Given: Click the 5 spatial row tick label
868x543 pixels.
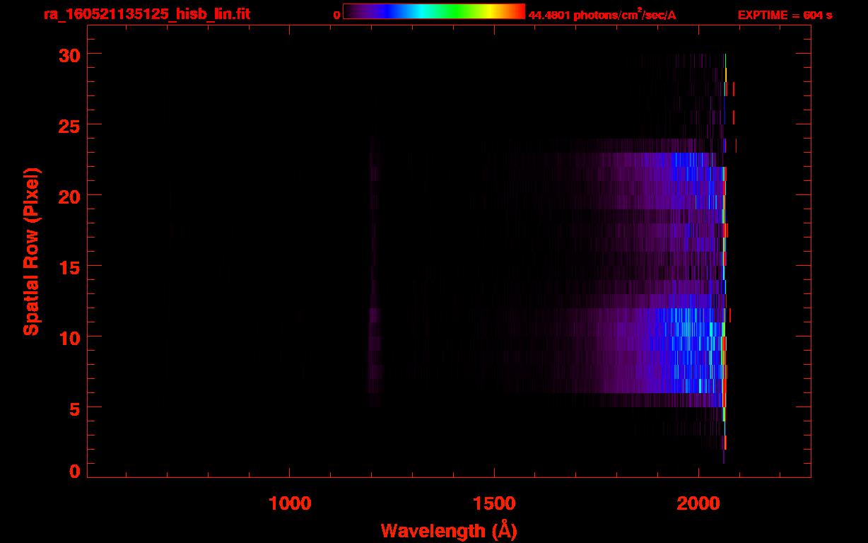Looking at the screenshot, I should [x=76, y=408].
